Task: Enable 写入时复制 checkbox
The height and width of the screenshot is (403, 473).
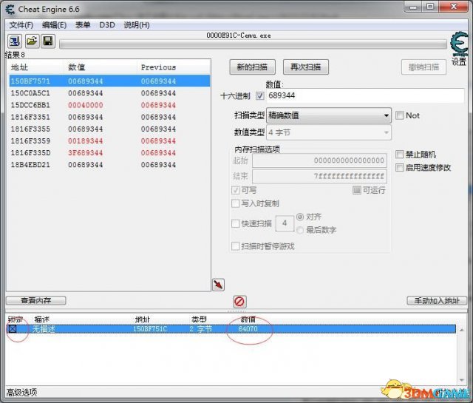Action: click(235, 203)
